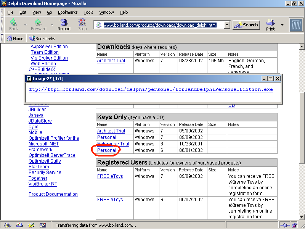Open the JBuilder link
This screenshot has height=229, width=305.
(x=37, y=110)
